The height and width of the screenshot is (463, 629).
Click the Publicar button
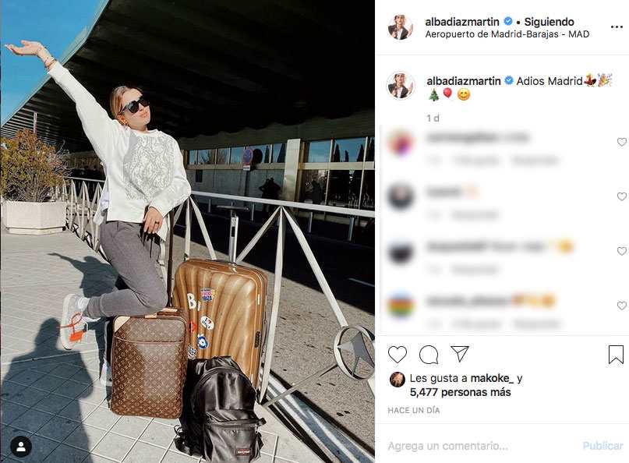pyautogui.click(x=602, y=446)
